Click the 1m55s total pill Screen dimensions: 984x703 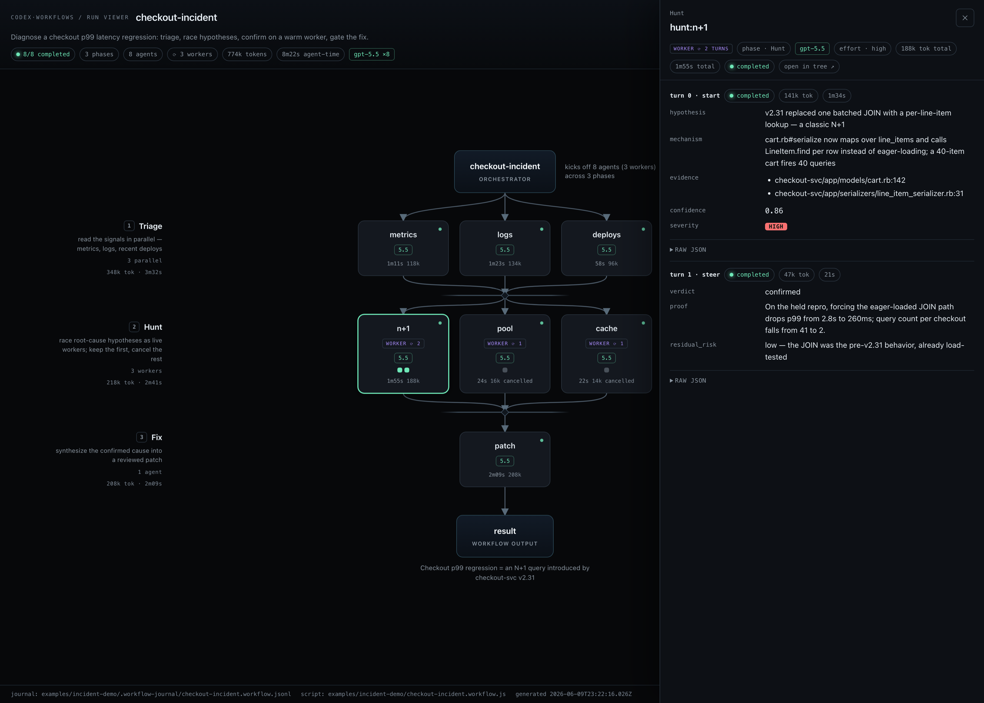coord(694,66)
